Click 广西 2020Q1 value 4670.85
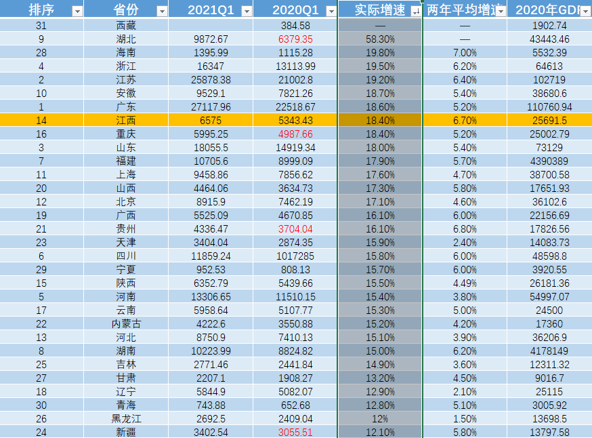Image resolution: width=592 pixels, height=438 pixels. click(x=295, y=216)
